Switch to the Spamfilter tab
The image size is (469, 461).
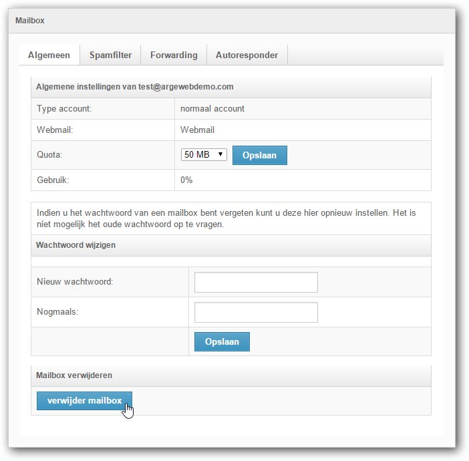(110, 55)
